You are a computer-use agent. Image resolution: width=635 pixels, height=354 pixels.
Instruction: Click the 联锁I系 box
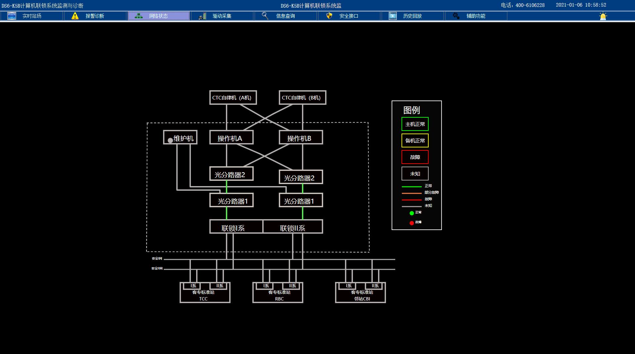click(236, 226)
